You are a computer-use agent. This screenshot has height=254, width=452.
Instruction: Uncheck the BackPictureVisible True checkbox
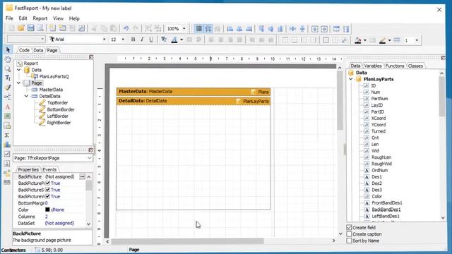pos(48,196)
